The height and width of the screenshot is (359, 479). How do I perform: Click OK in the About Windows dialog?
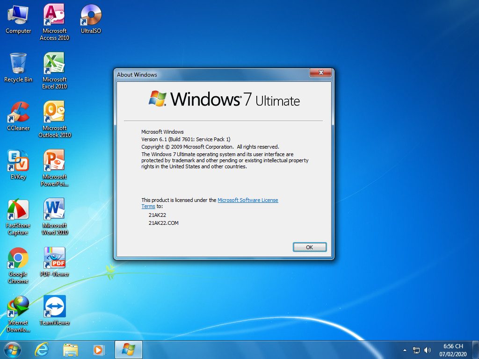pyautogui.click(x=310, y=247)
